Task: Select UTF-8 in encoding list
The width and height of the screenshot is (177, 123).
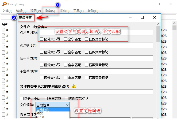Action: [53, 117]
